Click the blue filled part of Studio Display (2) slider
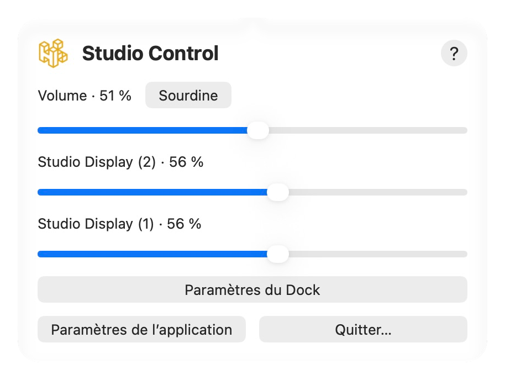The height and width of the screenshot is (380, 505). click(152, 192)
